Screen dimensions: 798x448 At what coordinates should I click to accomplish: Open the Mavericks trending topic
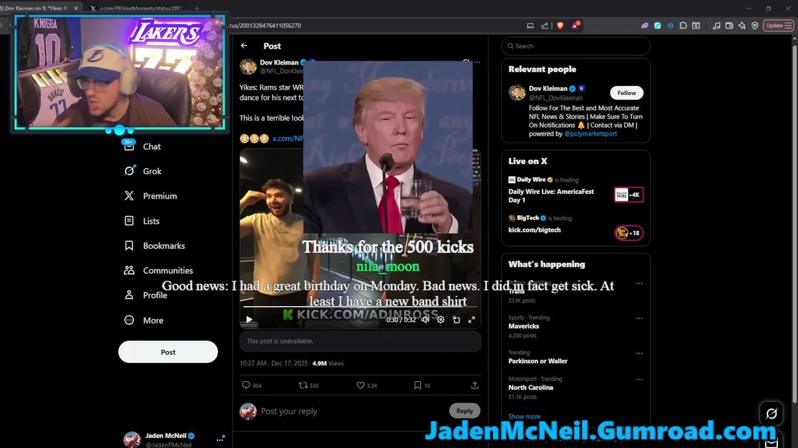(x=524, y=326)
